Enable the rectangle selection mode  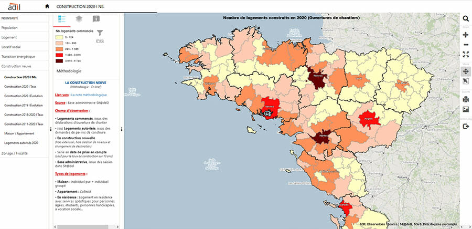point(465,81)
